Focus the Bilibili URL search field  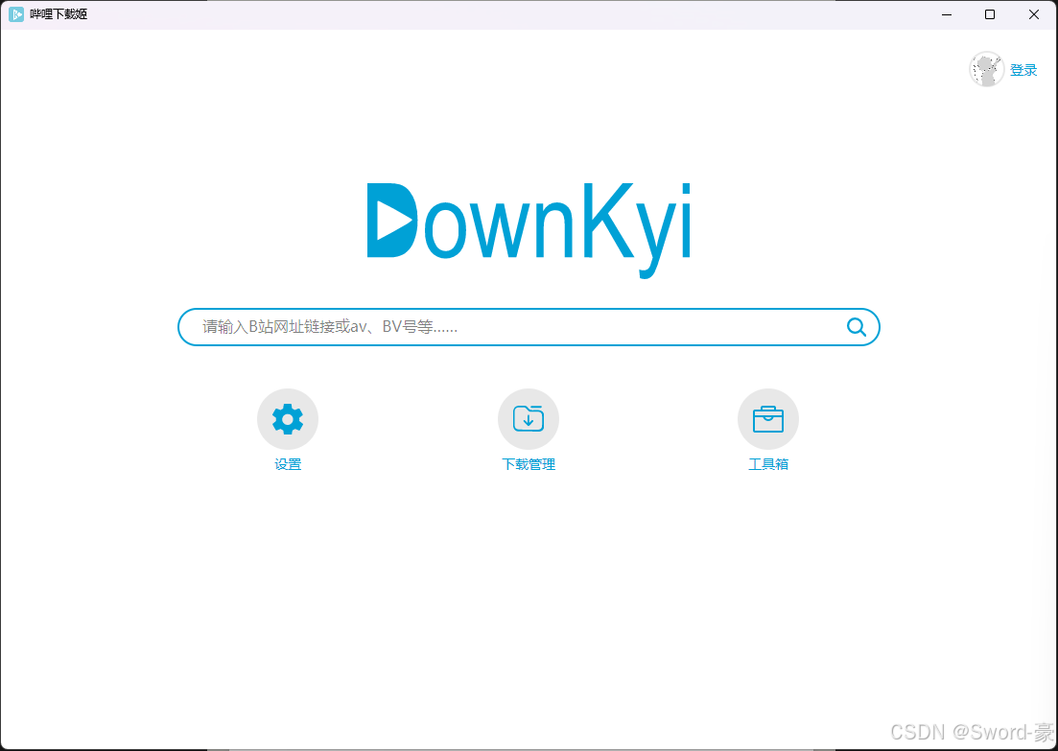[x=529, y=327]
